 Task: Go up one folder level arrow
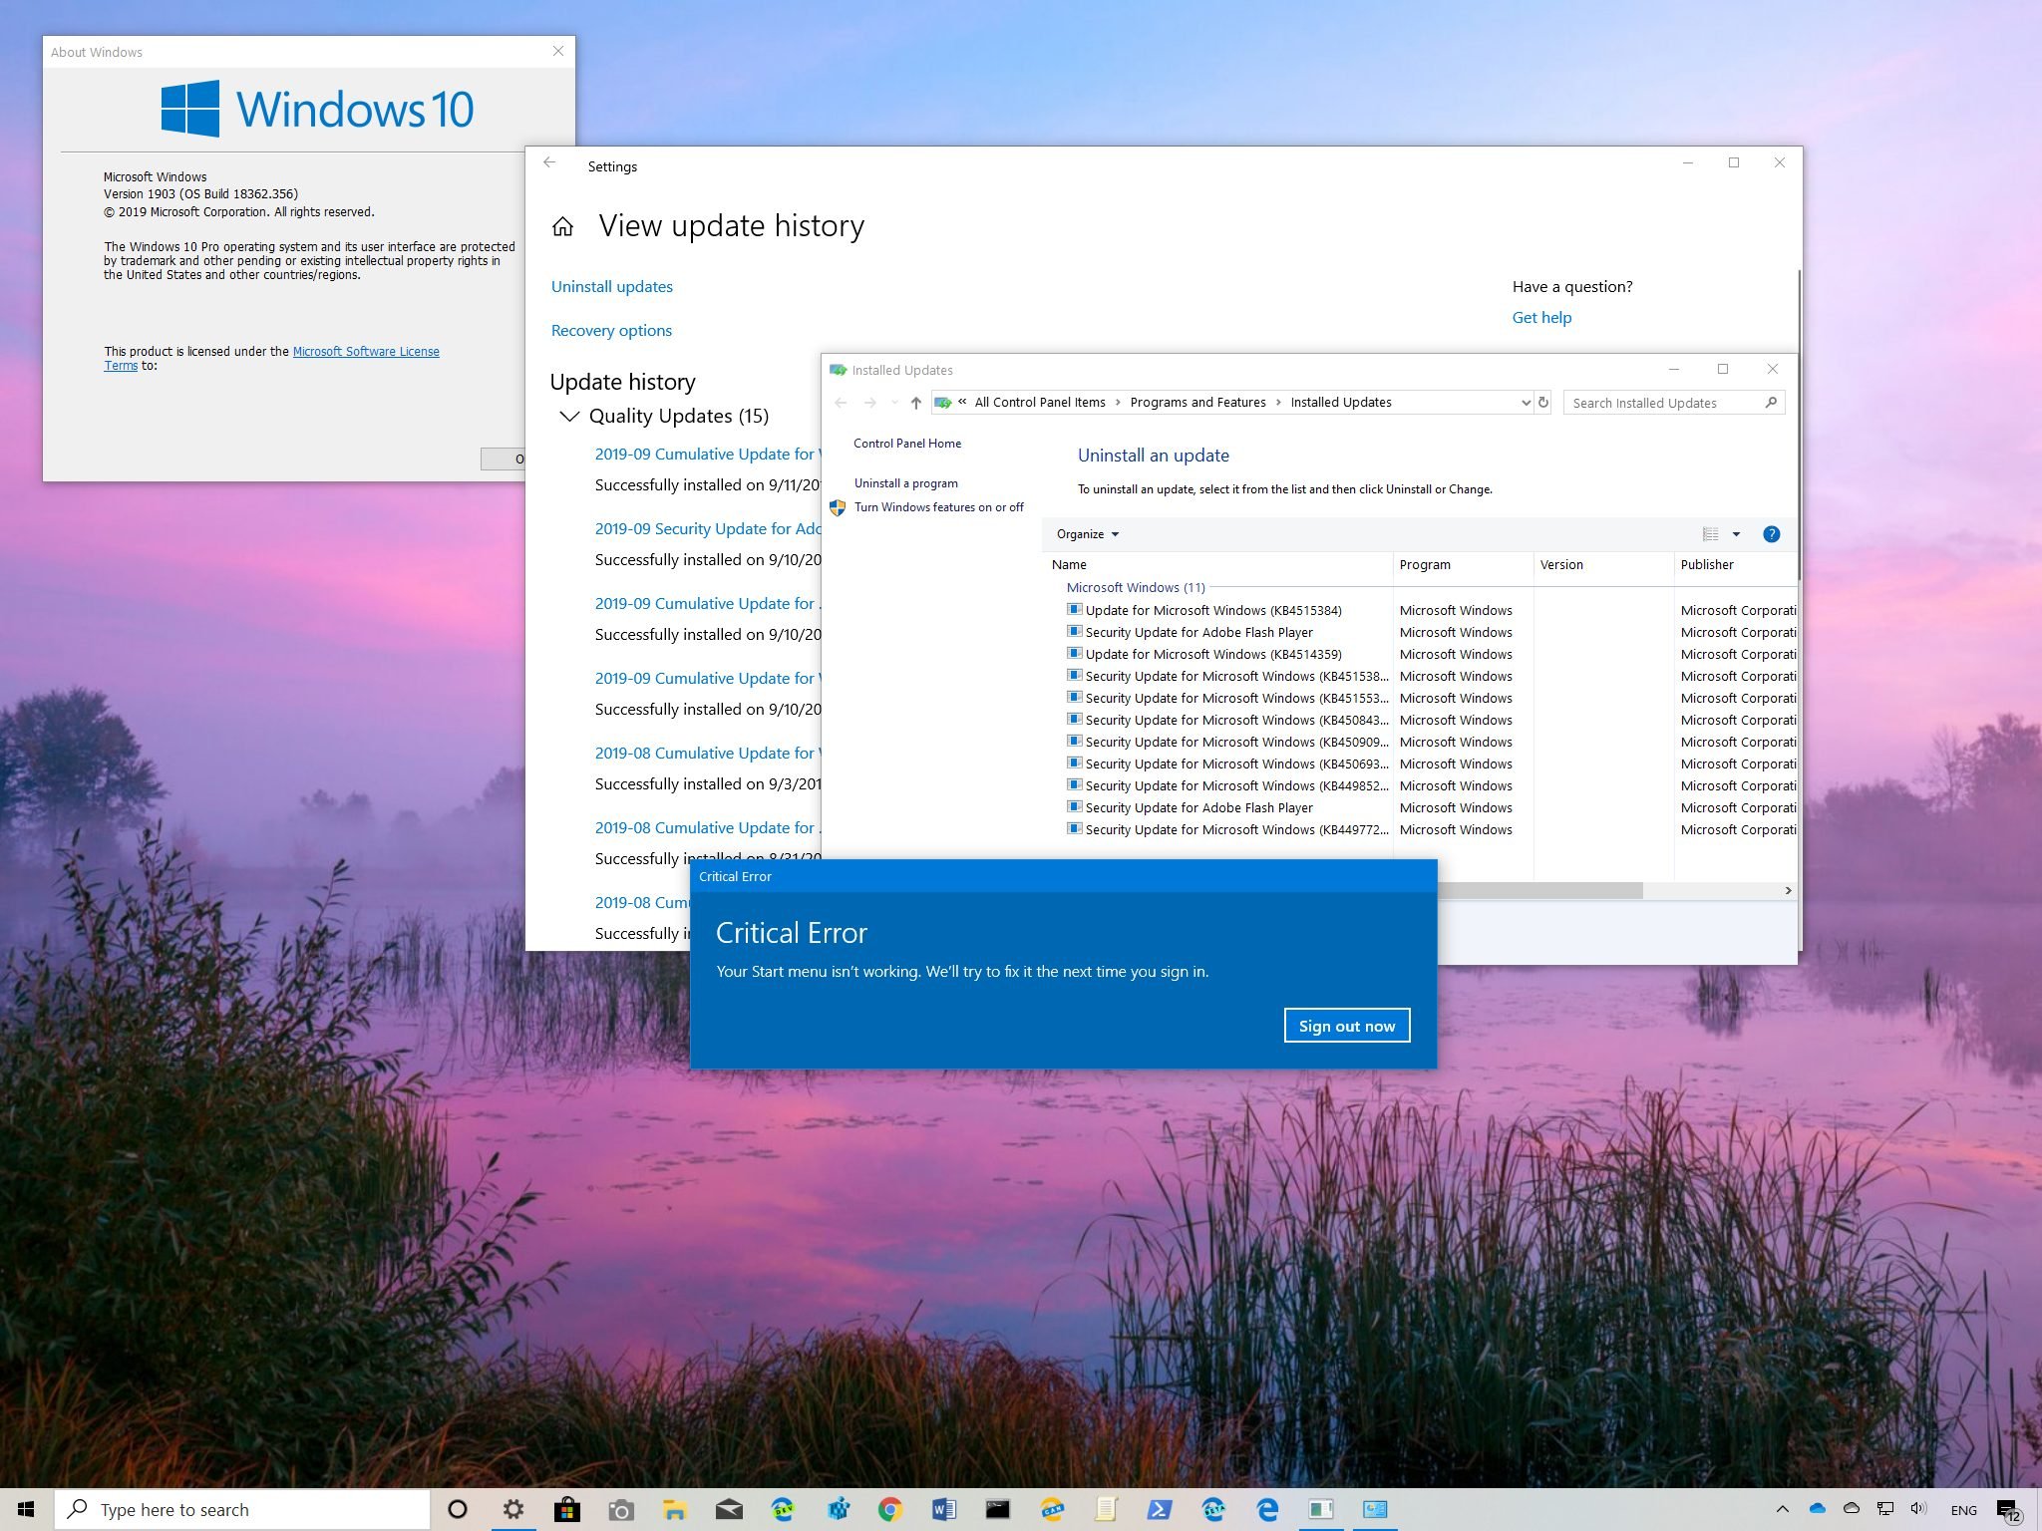pyautogui.click(x=915, y=403)
